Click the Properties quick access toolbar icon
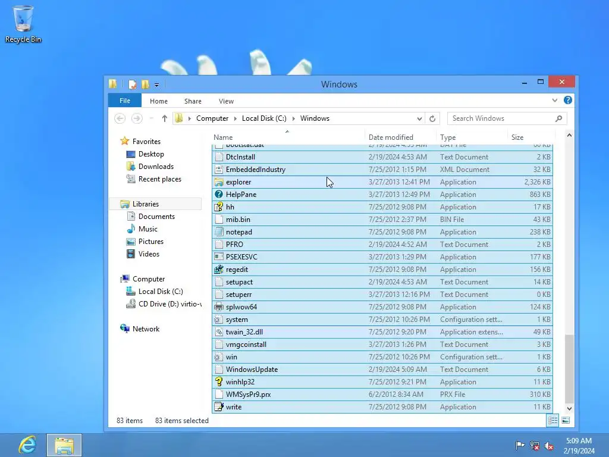This screenshot has width=609, height=457. [x=133, y=84]
